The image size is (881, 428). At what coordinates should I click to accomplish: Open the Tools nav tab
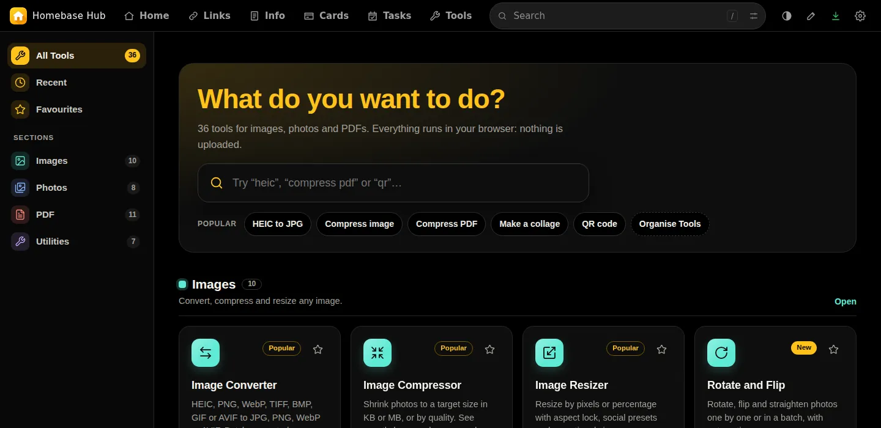(451, 16)
